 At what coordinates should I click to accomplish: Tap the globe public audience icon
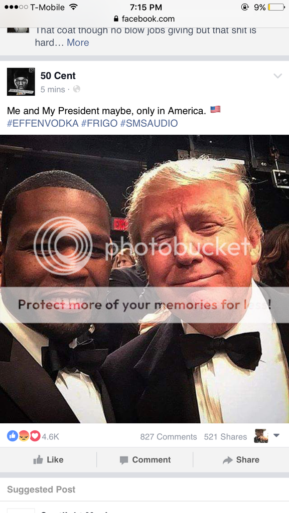pos(76,89)
